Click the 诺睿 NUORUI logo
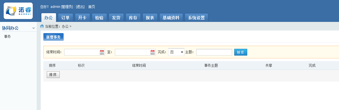 pos(18,11)
